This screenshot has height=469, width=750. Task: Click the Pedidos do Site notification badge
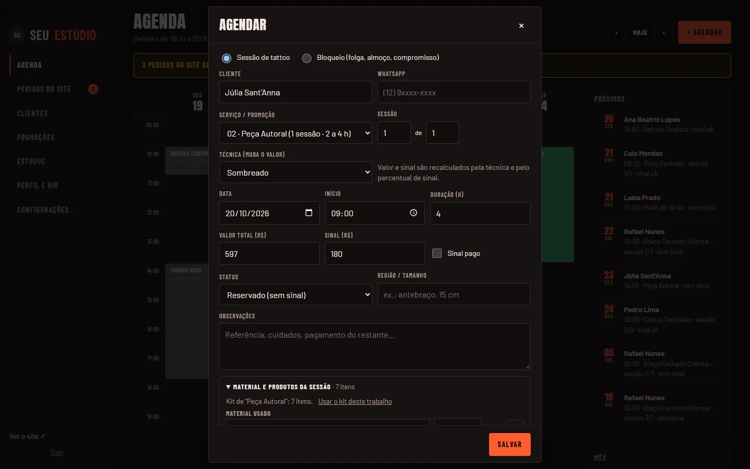[93, 89]
